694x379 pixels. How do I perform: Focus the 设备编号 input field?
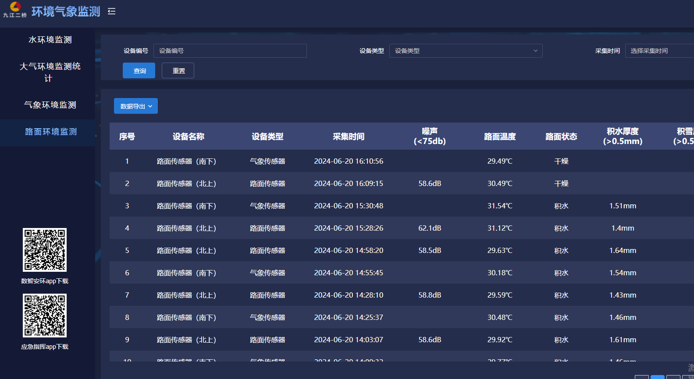[230, 51]
